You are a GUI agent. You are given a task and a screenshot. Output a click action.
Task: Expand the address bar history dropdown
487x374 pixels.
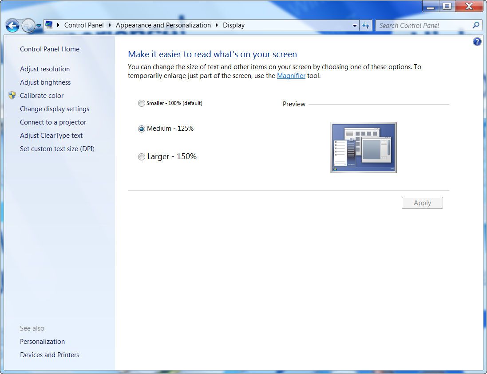[x=355, y=26]
